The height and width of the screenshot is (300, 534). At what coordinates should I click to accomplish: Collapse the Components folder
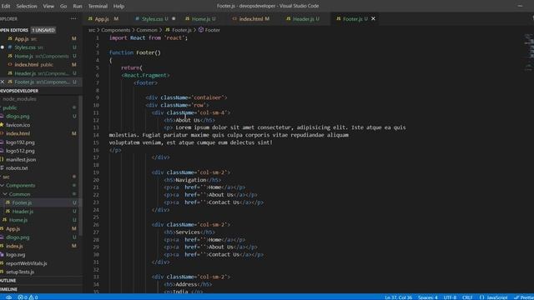coord(20,185)
